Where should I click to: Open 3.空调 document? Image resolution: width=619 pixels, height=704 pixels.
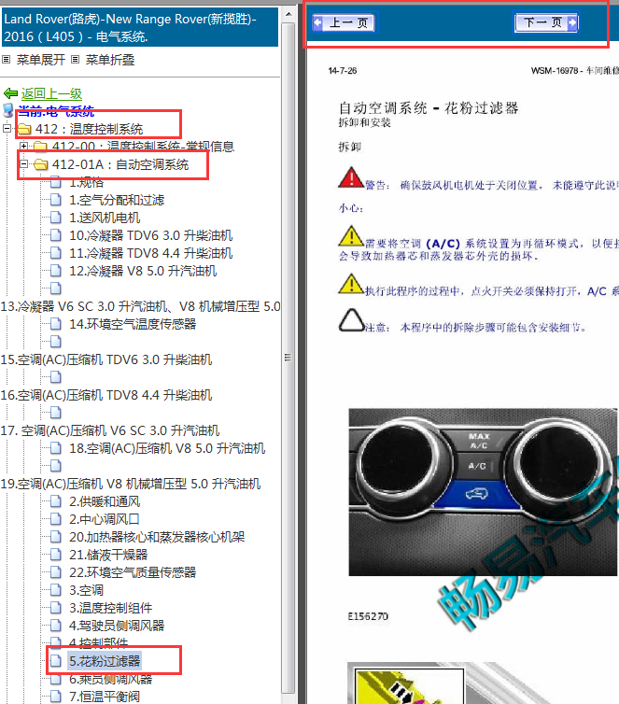(86, 590)
